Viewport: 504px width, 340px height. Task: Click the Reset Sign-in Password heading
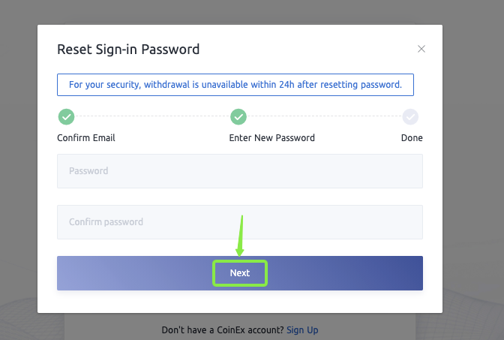128,50
